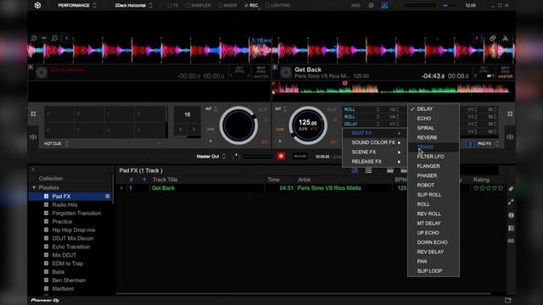Click the MIDI button
This screenshot has width=543, height=305.
point(355,5)
